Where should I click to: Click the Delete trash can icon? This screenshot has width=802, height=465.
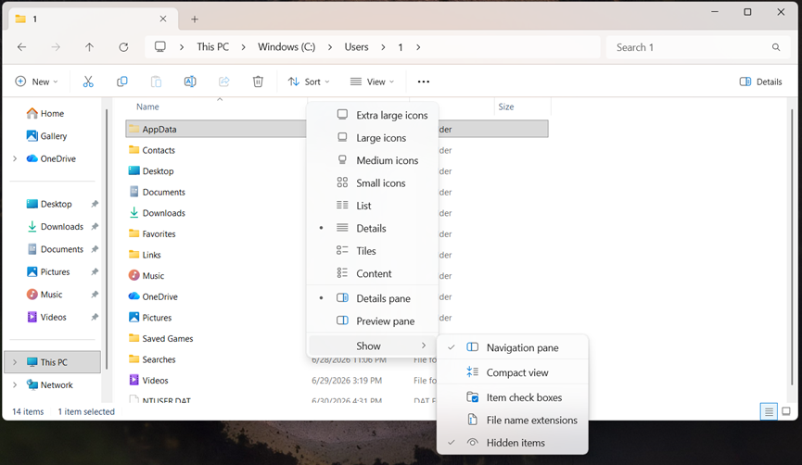(x=258, y=82)
